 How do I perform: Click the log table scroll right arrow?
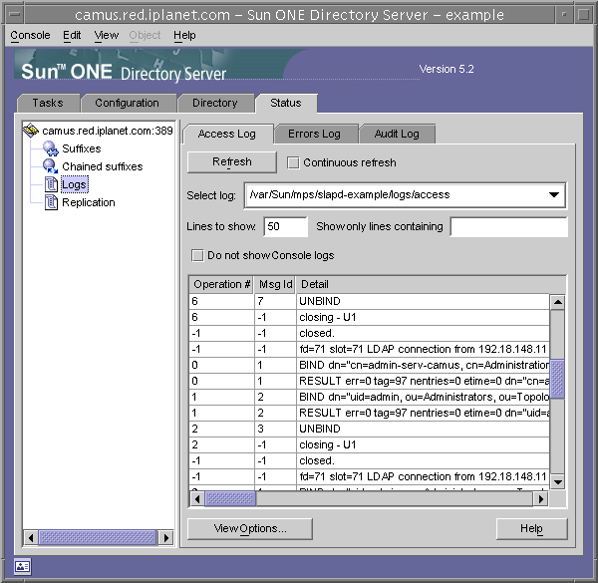pyautogui.click(x=540, y=498)
